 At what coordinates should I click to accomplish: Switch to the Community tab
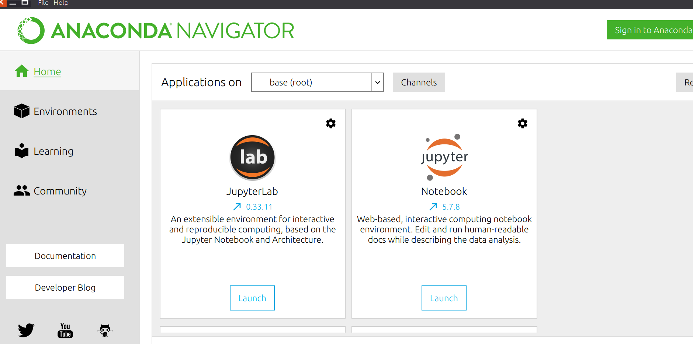pyautogui.click(x=70, y=190)
